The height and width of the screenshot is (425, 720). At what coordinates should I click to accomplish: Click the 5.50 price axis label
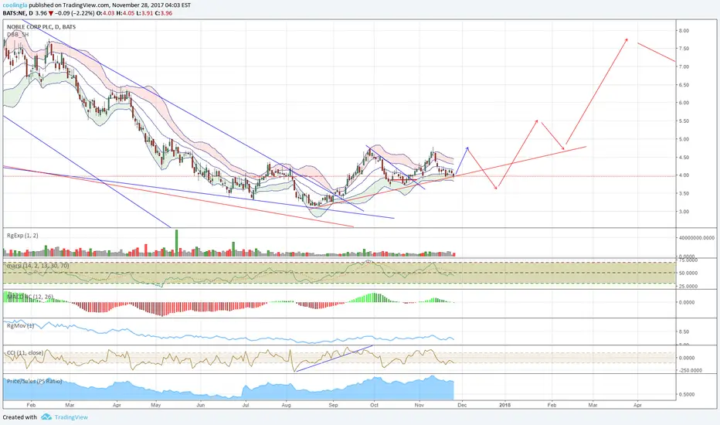pyautogui.click(x=684, y=121)
